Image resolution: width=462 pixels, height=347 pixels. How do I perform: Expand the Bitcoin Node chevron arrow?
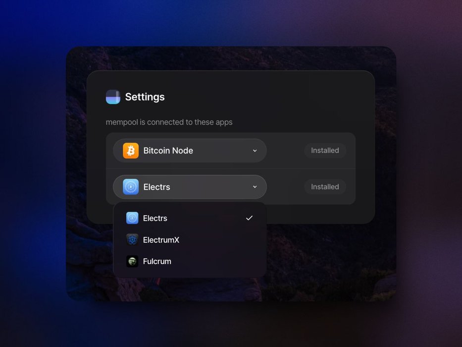click(255, 151)
